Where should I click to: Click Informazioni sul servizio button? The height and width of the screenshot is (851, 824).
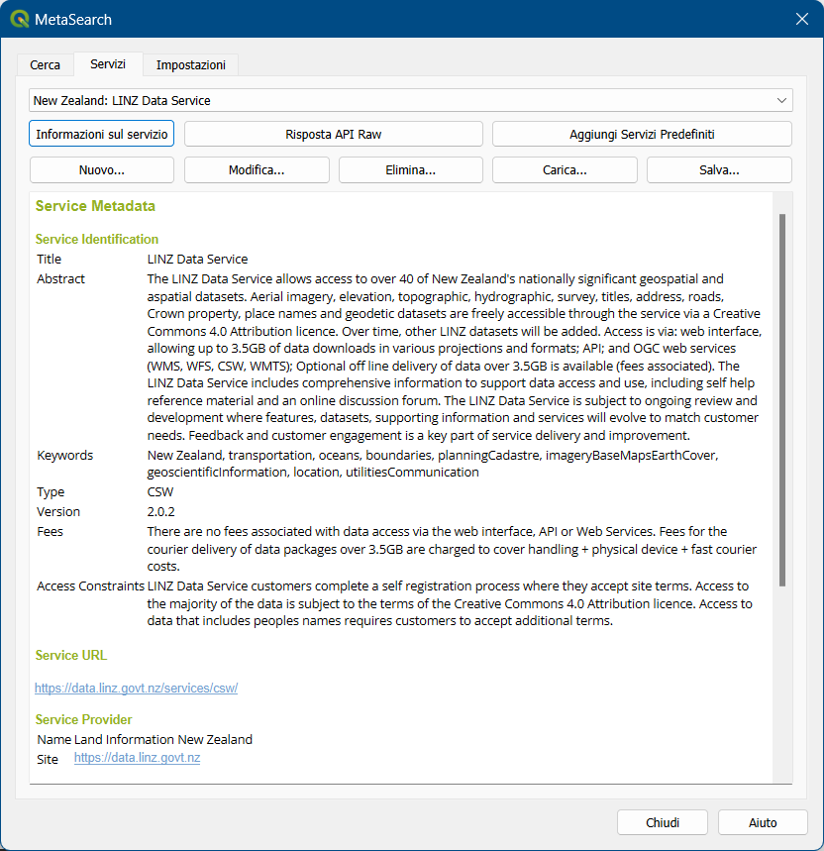tap(101, 134)
